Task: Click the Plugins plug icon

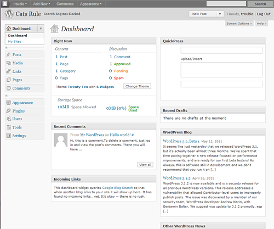Action: point(8,111)
